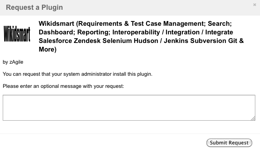Click the Submit Request button
Image resolution: width=260 pixels, height=148 pixels.
coord(229,143)
